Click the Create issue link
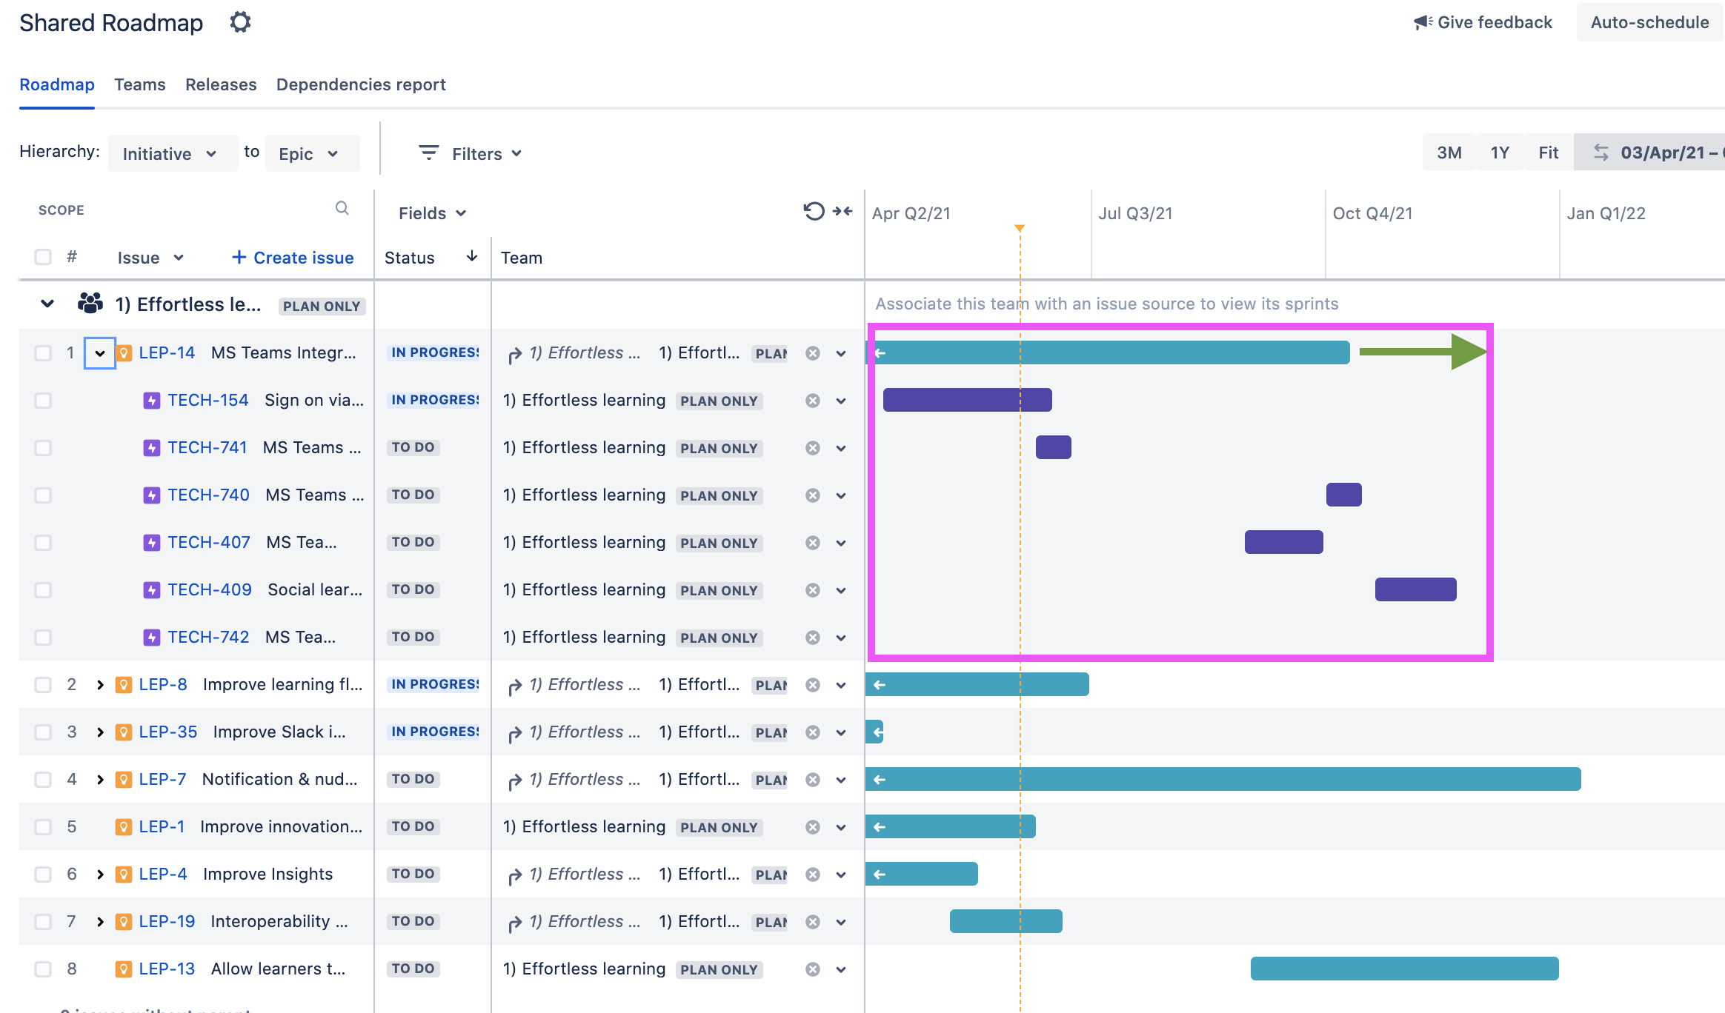1725x1013 pixels. 293,257
